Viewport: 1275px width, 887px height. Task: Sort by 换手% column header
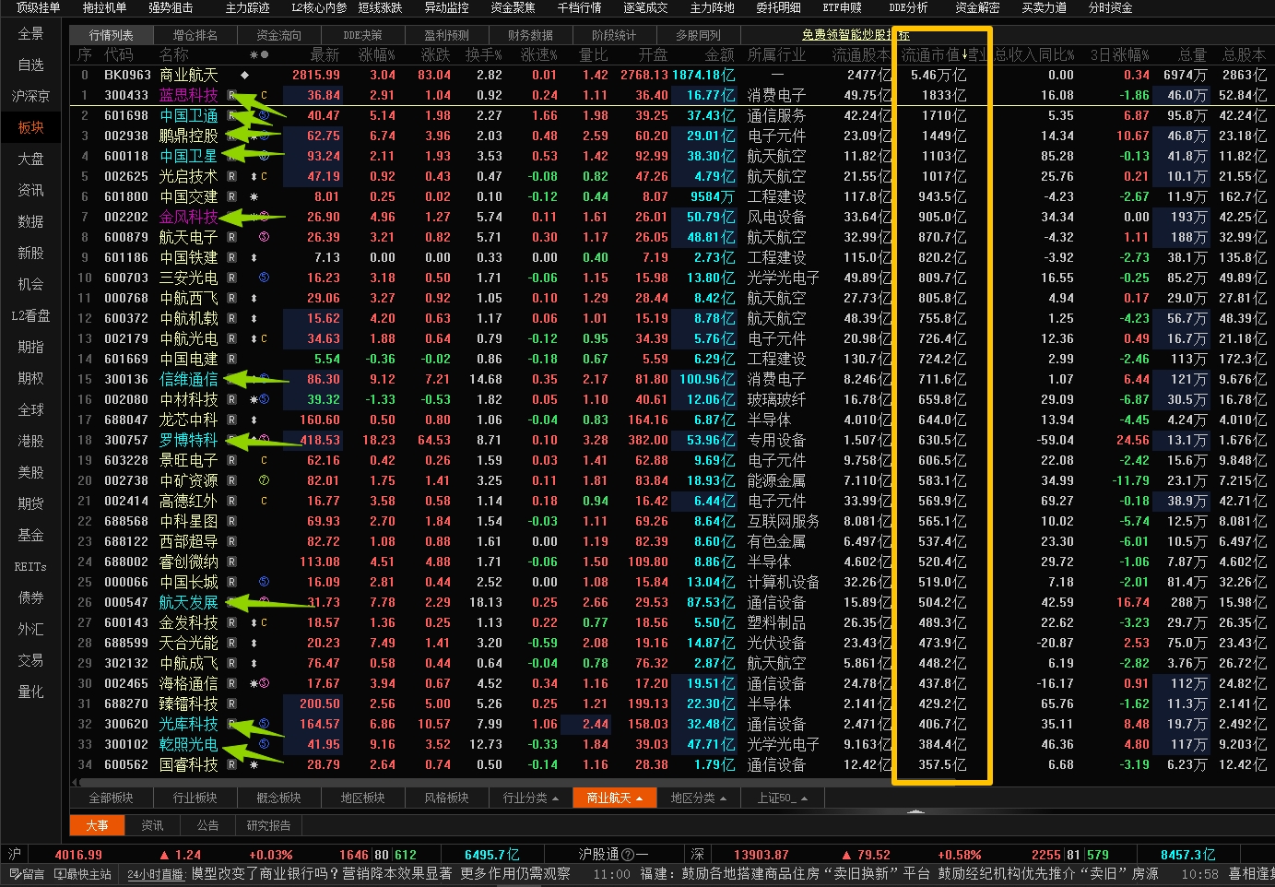coord(484,54)
